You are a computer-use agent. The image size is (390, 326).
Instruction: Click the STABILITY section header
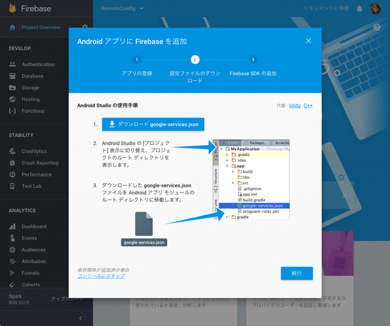point(21,135)
